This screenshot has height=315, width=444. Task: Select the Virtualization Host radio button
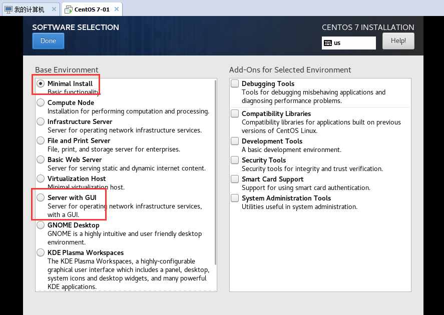click(41, 178)
